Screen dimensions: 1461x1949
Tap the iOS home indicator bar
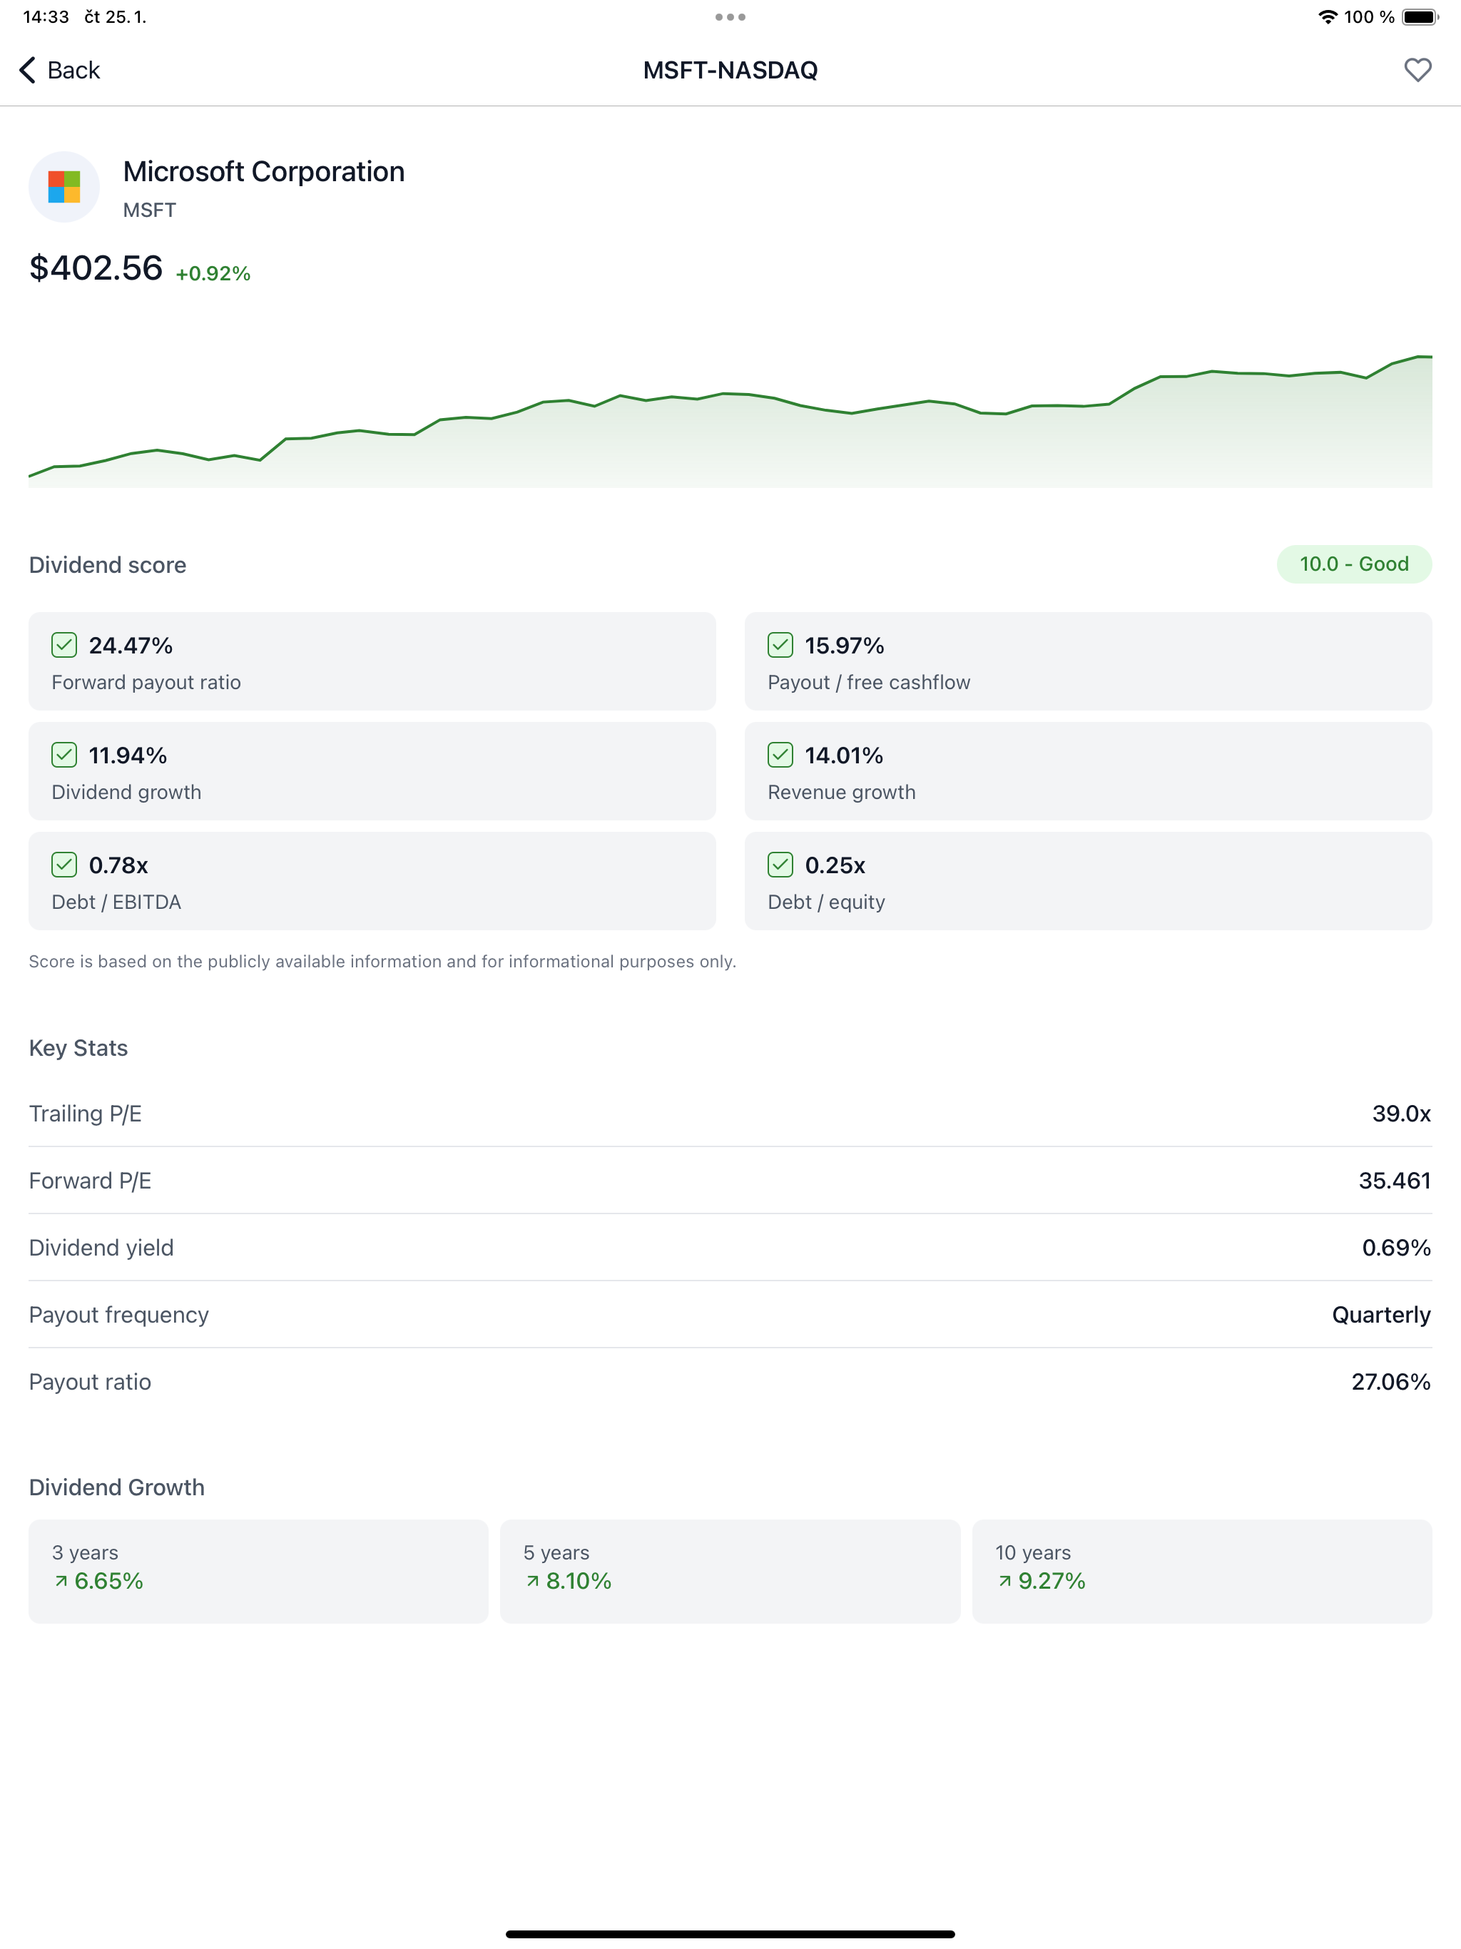[x=730, y=1934]
